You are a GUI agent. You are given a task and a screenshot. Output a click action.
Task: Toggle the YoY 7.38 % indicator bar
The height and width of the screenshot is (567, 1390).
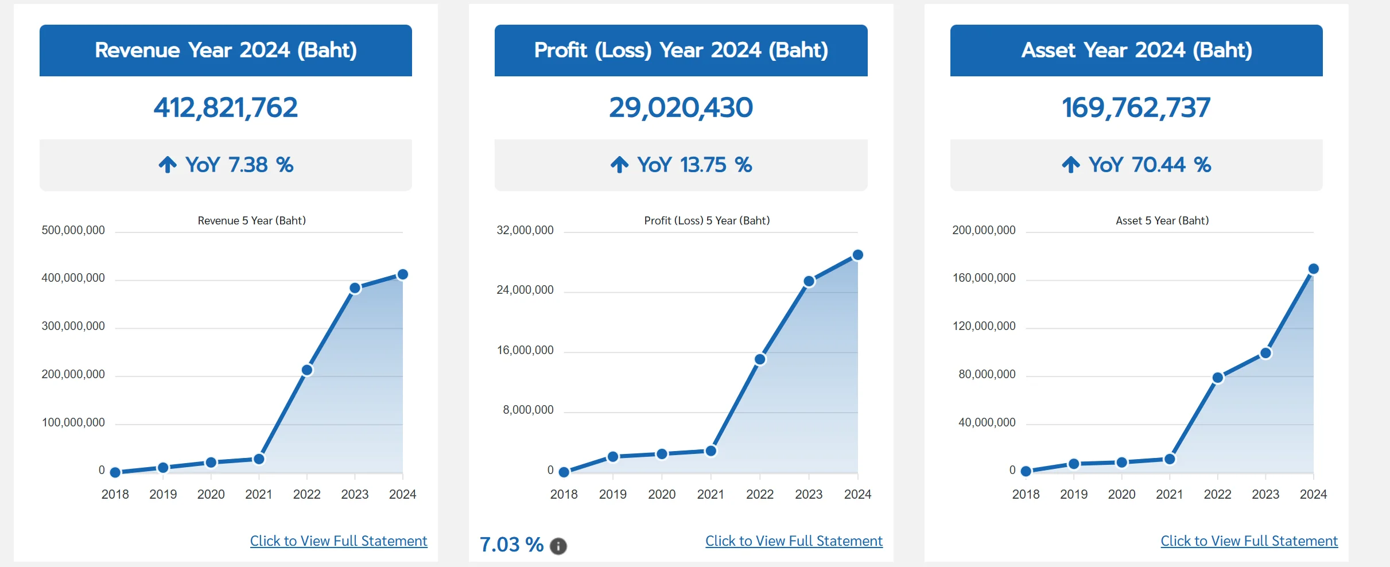[225, 165]
